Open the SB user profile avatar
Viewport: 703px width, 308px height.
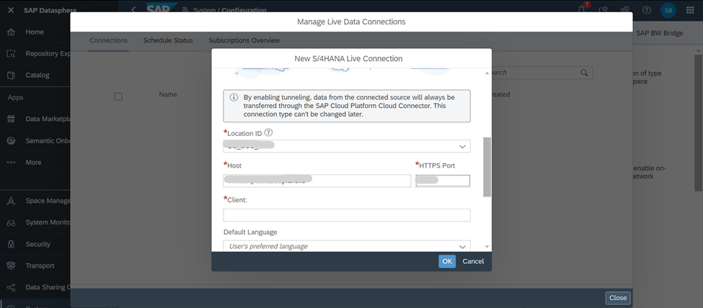pyautogui.click(x=668, y=10)
